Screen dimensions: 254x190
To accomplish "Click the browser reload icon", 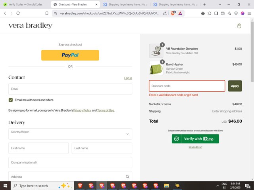I will [x=18, y=13].
